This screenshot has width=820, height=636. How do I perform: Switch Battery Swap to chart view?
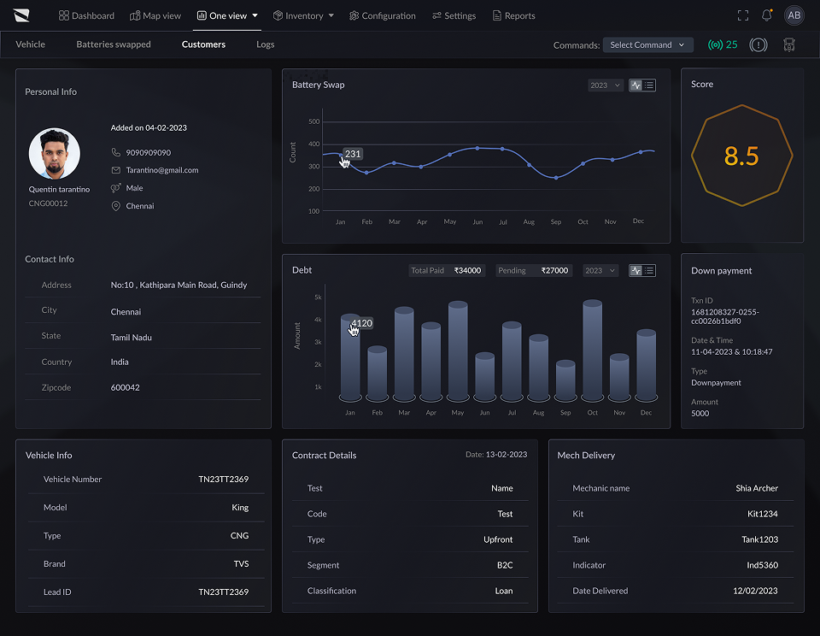click(635, 85)
